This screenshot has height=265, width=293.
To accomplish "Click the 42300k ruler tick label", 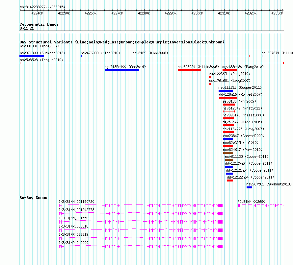I will (x=197, y=13).
